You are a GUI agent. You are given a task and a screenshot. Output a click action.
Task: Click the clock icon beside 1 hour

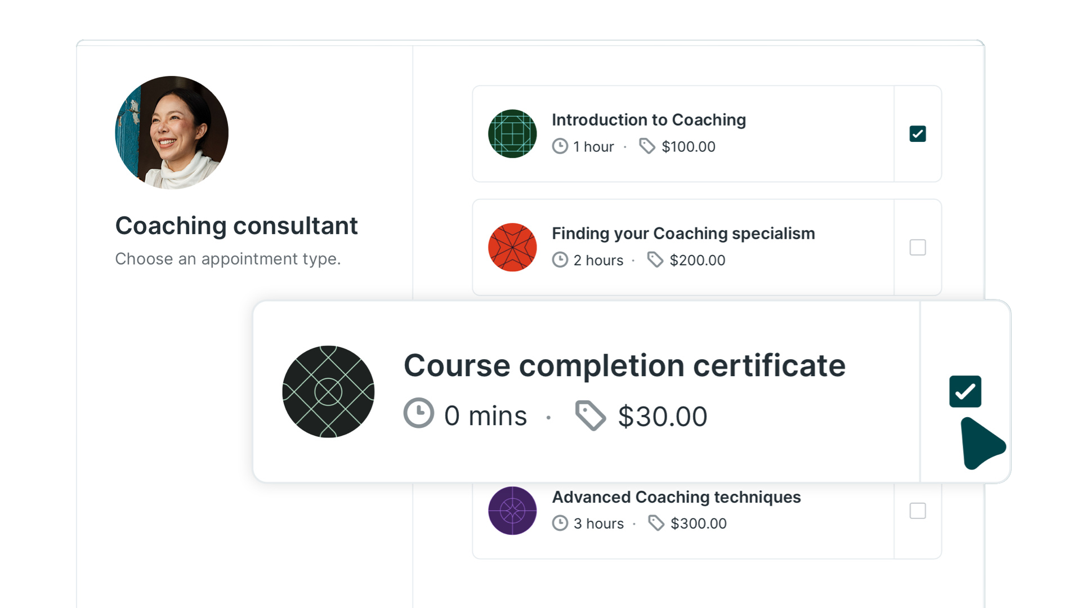560,146
